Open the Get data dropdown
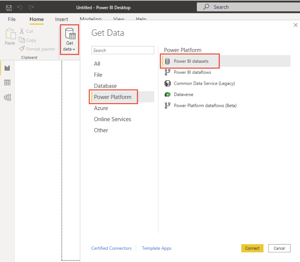Screen dimensions: 300x262 point(69,39)
